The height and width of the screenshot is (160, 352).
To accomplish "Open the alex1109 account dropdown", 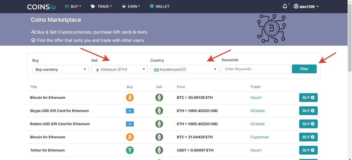I will (x=306, y=6).
